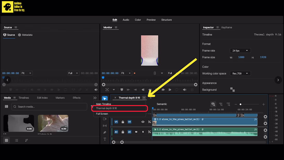
Task: Mute the A1 audio track
Action: (136, 132)
